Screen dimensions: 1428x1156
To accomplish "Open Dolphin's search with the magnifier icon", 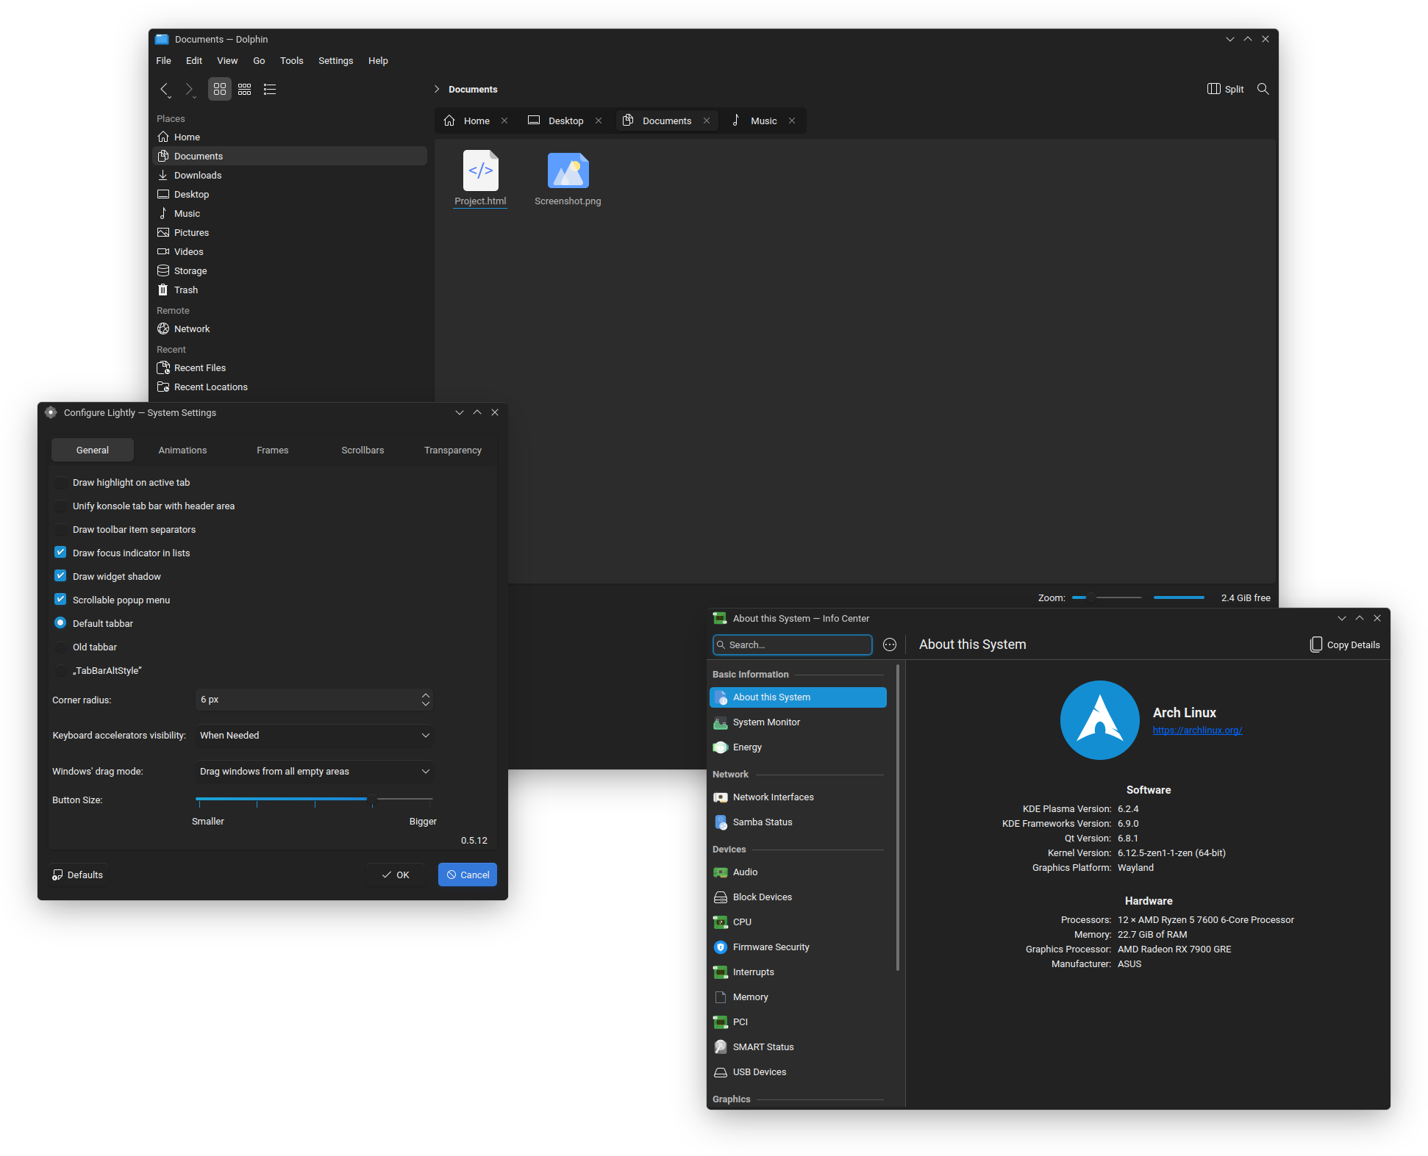I will click(1263, 89).
